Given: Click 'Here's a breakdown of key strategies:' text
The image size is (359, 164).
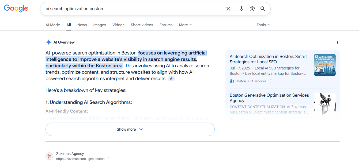Looking at the screenshot, I should click(86, 90).
